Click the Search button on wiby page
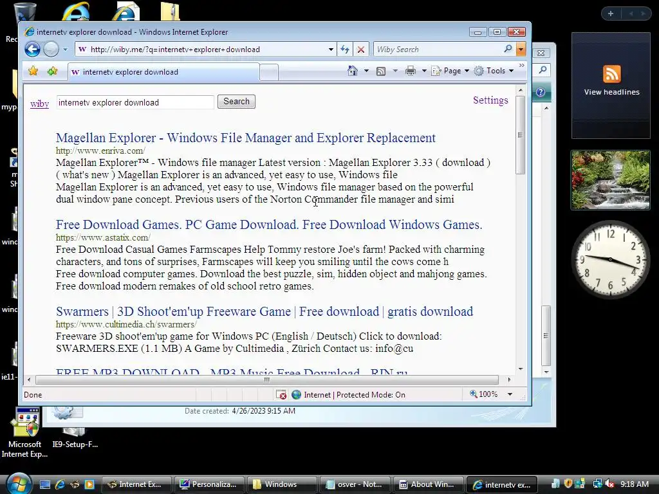This screenshot has height=494, width=659. (x=236, y=102)
